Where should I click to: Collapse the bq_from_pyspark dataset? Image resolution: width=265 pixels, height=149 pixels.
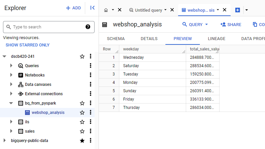(x=11, y=103)
